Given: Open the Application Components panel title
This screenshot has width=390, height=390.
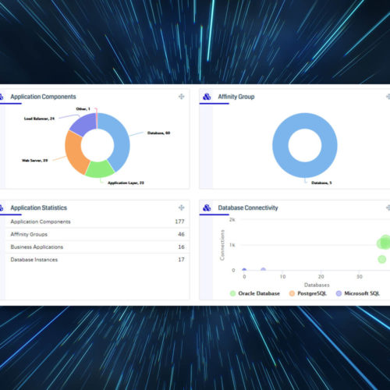Looking at the screenshot, I should [x=43, y=97].
